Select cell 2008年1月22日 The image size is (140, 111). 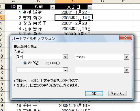click(x=74, y=12)
